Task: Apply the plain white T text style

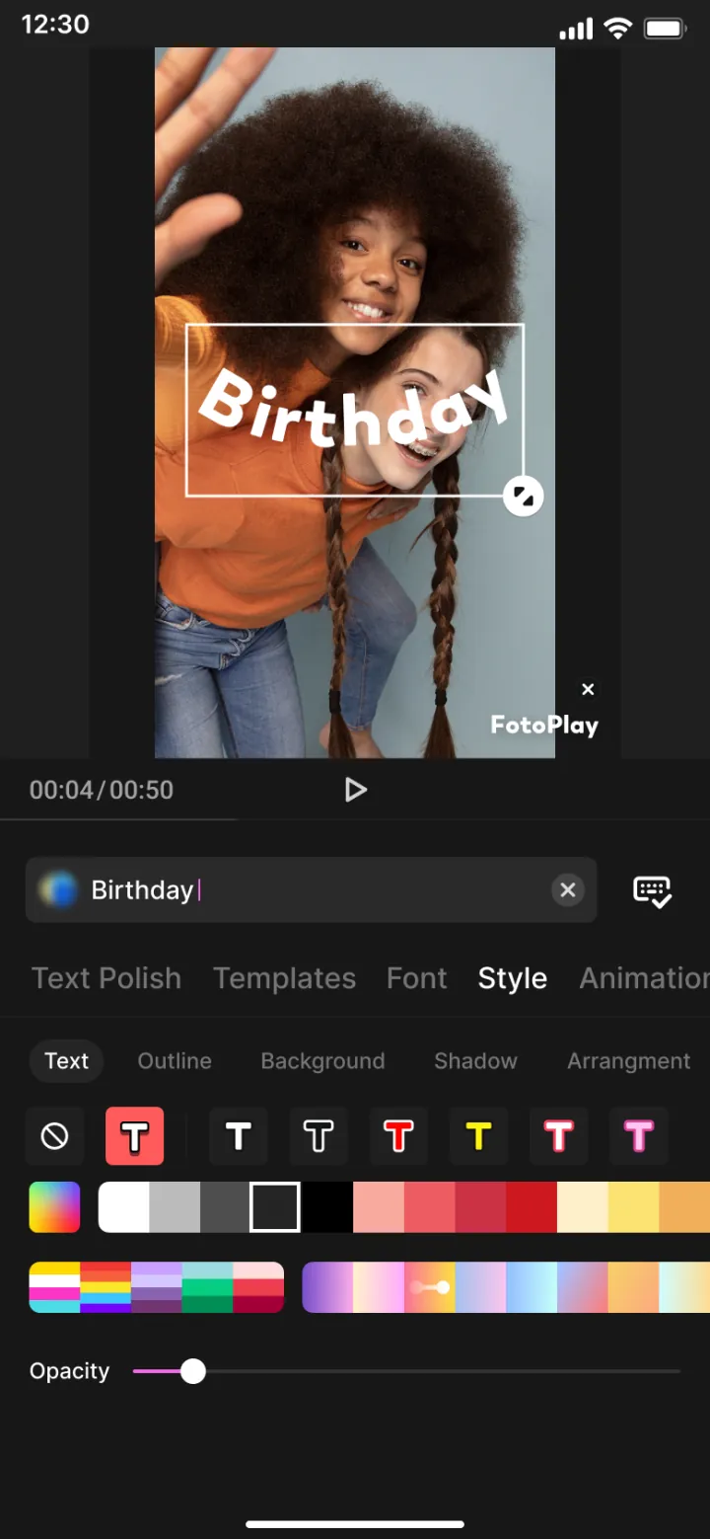Action: (238, 1137)
